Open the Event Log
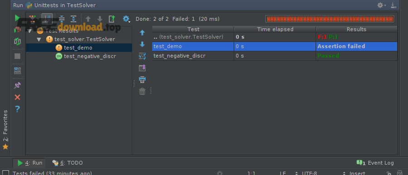Image resolution: width=408 pixels, height=175 pixels. pyautogui.click(x=375, y=163)
